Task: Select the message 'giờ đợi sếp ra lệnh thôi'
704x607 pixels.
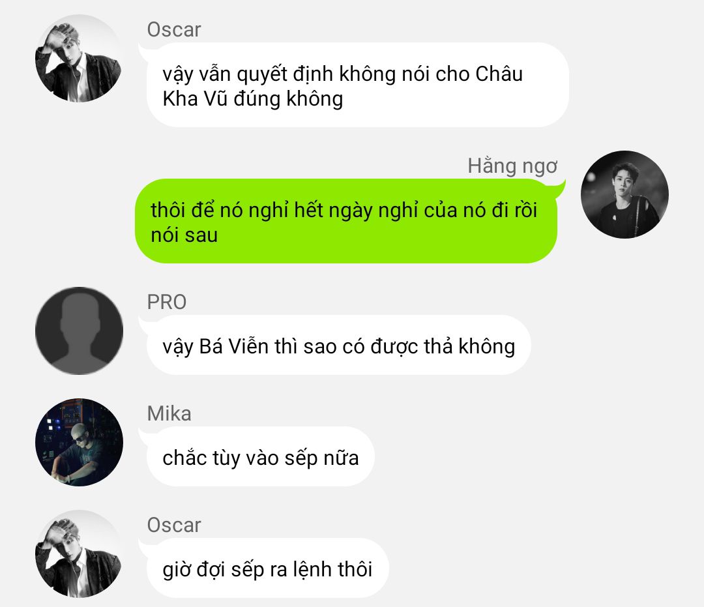Action: tap(268, 568)
